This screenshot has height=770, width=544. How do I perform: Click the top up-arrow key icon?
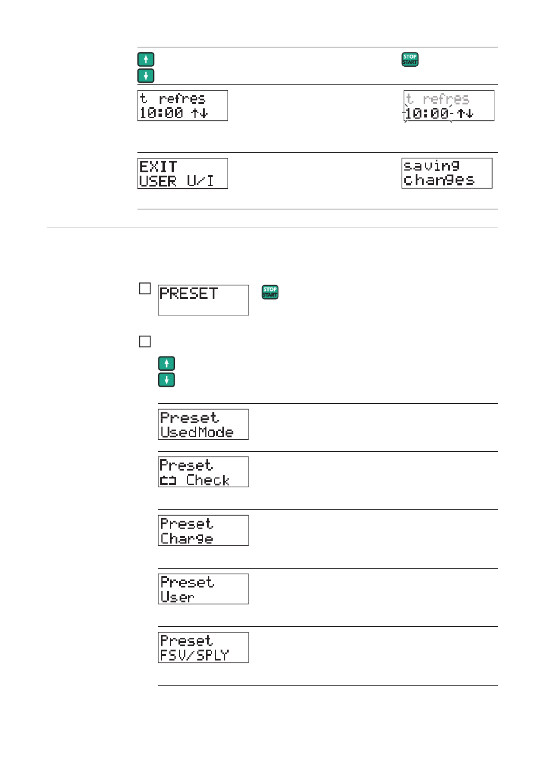tap(146, 59)
